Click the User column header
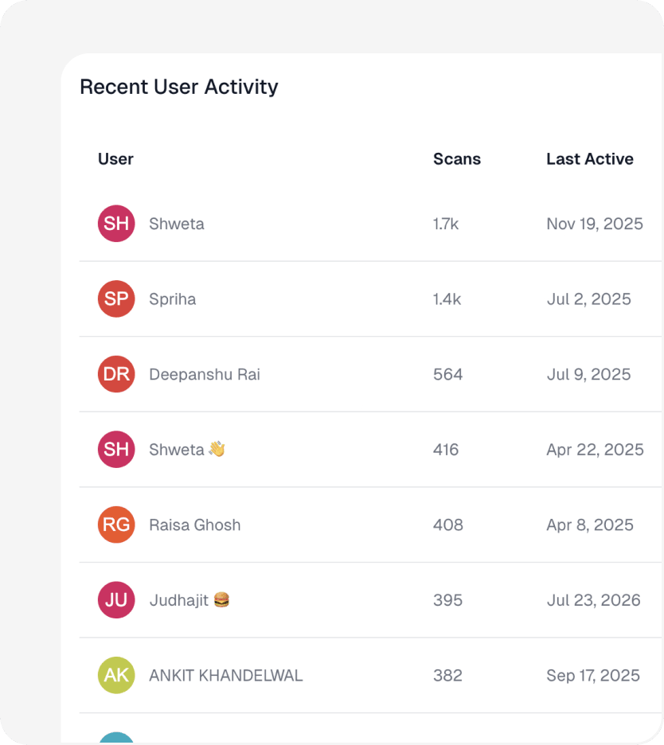This screenshot has width=664, height=745. point(115,158)
